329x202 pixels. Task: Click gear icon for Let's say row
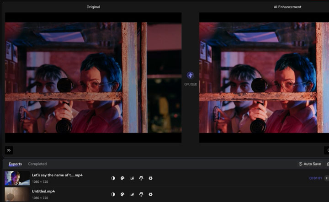150,178
